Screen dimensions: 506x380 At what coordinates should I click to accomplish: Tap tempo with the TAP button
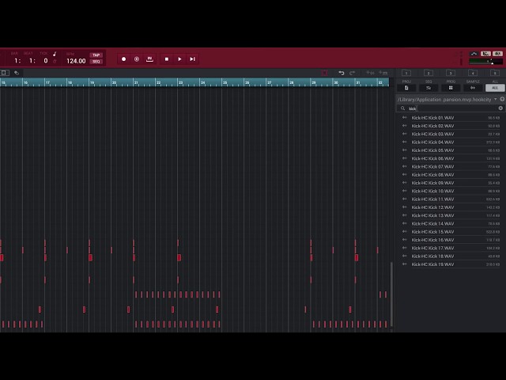click(x=96, y=55)
